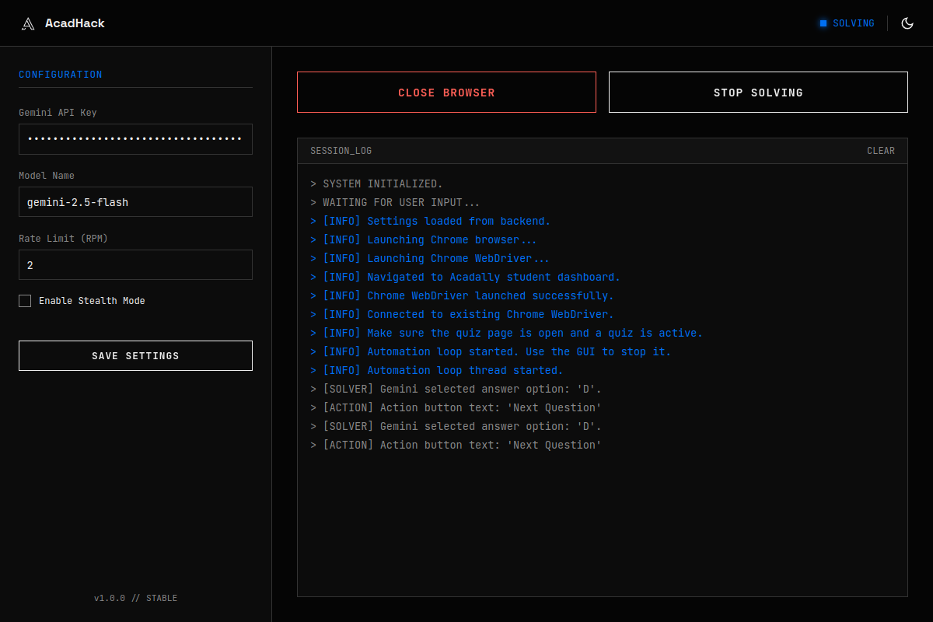The height and width of the screenshot is (622, 933).
Task: Click the SOLVING status indicator square
Action: tap(823, 23)
